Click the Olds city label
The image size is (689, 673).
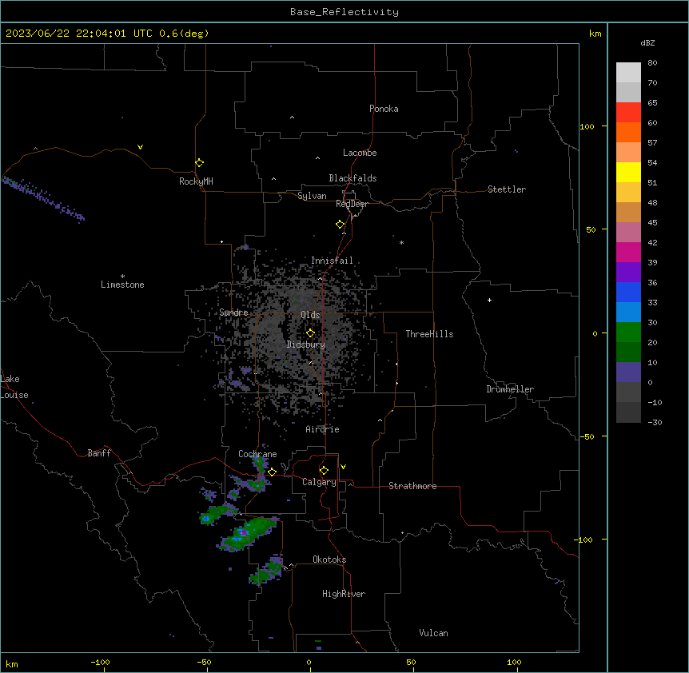coord(310,315)
